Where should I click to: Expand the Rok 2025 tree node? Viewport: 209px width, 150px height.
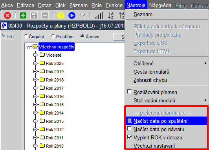35,63
